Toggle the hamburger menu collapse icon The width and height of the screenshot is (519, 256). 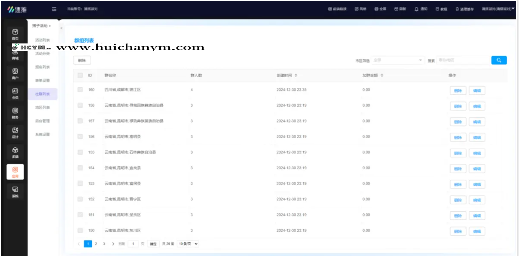click(x=54, y=9)
